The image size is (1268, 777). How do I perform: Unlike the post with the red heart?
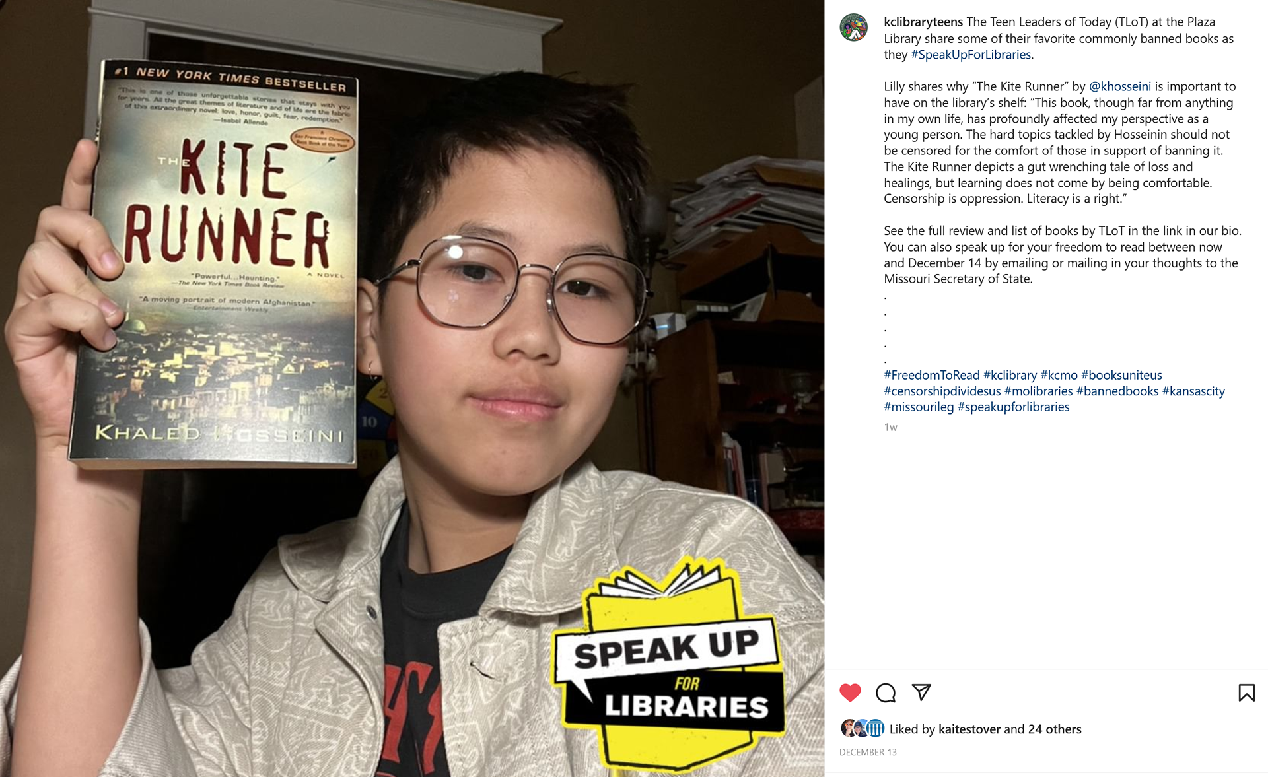tap(850, 693)
